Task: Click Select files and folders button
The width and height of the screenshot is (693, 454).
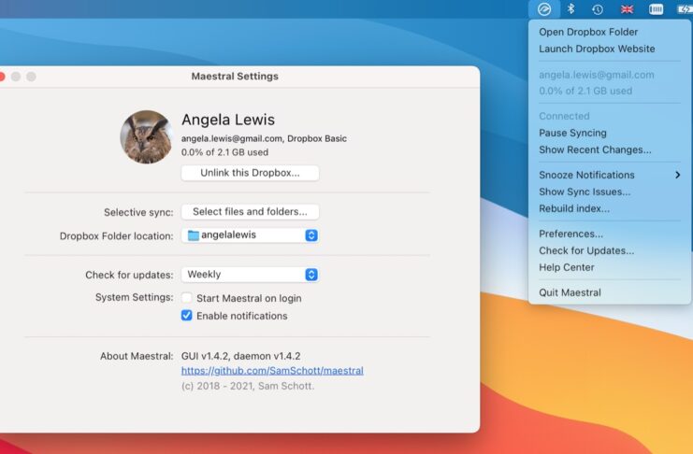Action: point(250,211)
